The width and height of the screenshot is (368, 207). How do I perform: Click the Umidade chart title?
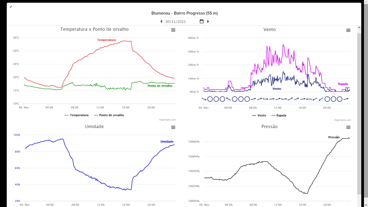(x=94, y=126)
